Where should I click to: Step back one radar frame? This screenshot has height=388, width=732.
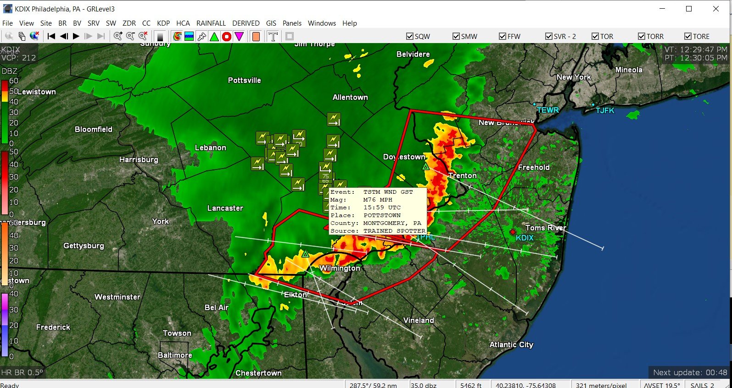click(x=64, y=36)
